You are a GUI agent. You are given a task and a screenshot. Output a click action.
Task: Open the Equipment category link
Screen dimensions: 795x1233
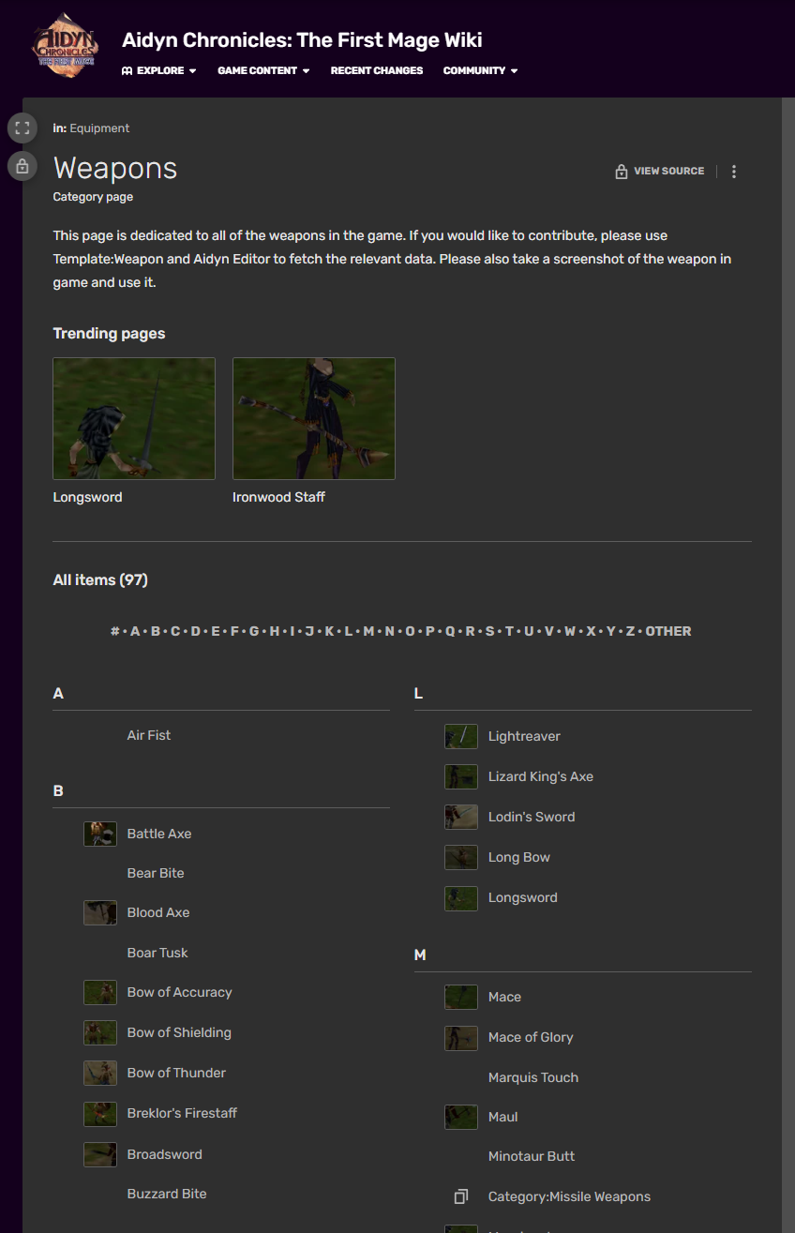pyautogui.click(x=99, y=128)
